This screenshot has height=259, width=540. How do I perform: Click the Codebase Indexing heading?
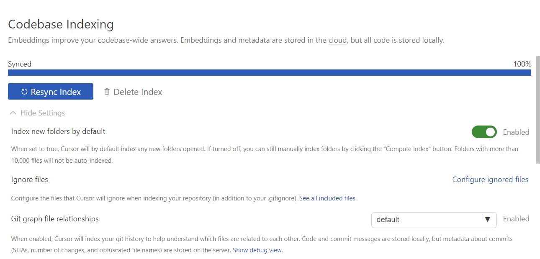61,24
